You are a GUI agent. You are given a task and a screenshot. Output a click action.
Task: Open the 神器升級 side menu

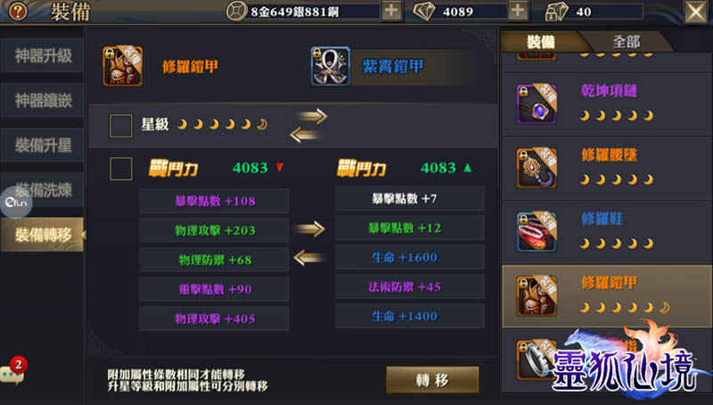click(x=42, y=55)
